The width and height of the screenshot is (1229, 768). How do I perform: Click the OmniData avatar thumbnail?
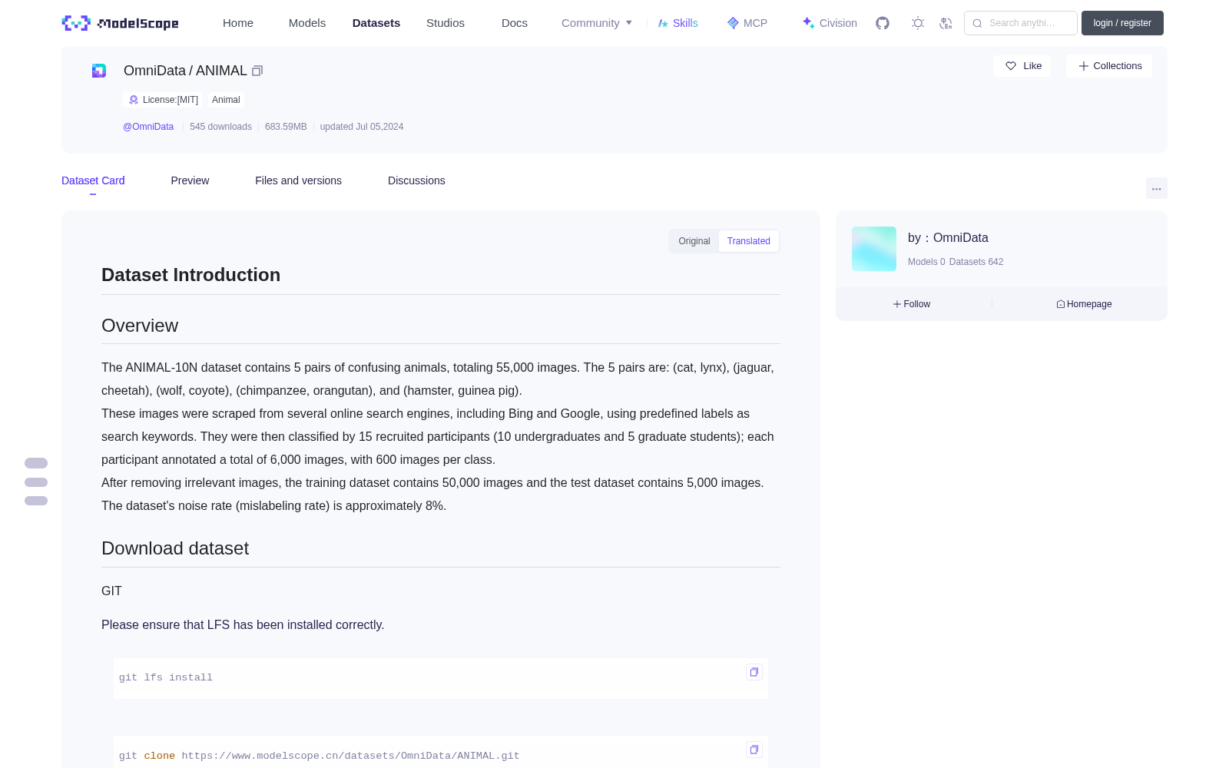874,249
